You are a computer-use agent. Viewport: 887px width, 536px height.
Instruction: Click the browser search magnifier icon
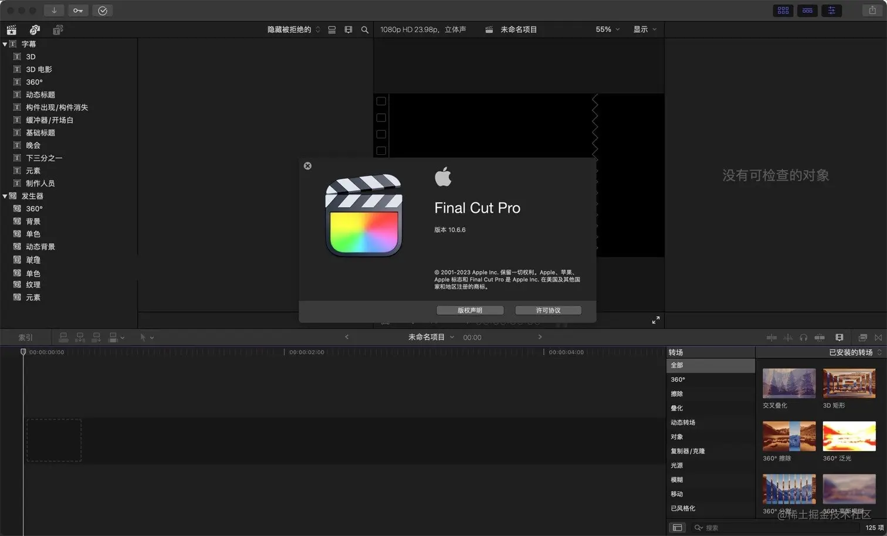365,29
